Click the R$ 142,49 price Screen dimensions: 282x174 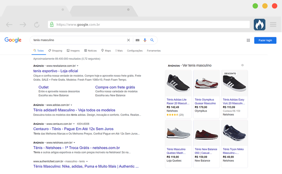[x=173, y=107]
